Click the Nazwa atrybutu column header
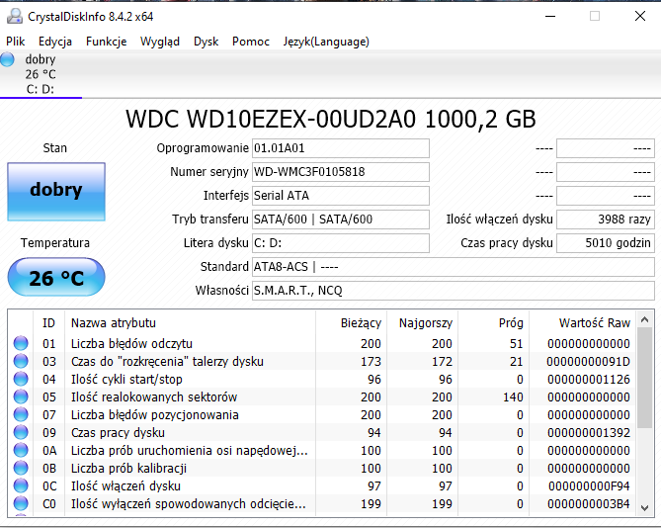Image resolution: width=661 pixels, height=528 pixels. [190, 323]
